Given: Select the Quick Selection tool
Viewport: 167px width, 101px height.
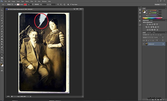Looking at the screenshot, I should [x=2, y=18].
